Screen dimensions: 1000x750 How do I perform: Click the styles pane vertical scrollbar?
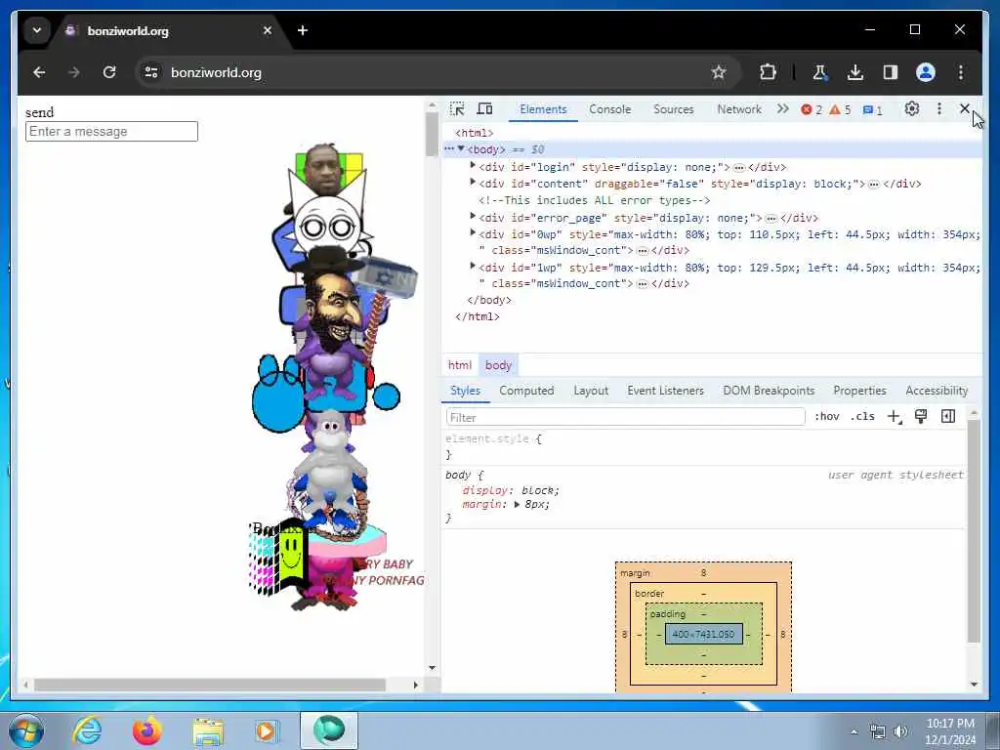coord(974,531)
